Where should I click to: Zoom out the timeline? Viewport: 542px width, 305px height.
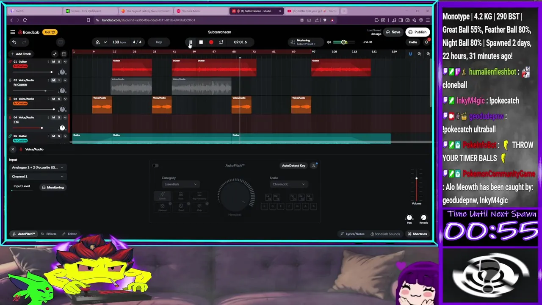pyautogui.click(x=419, y=54)
